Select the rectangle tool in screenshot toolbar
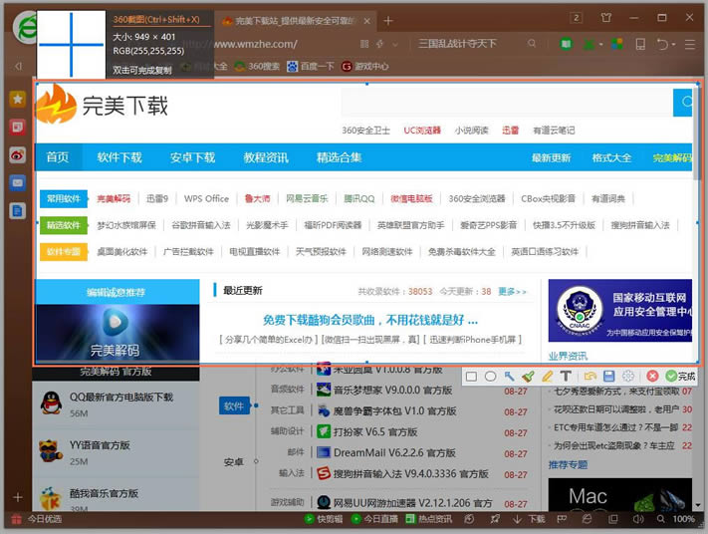The width and height of the screenshot is (708, 534). [x=471, y=377]
